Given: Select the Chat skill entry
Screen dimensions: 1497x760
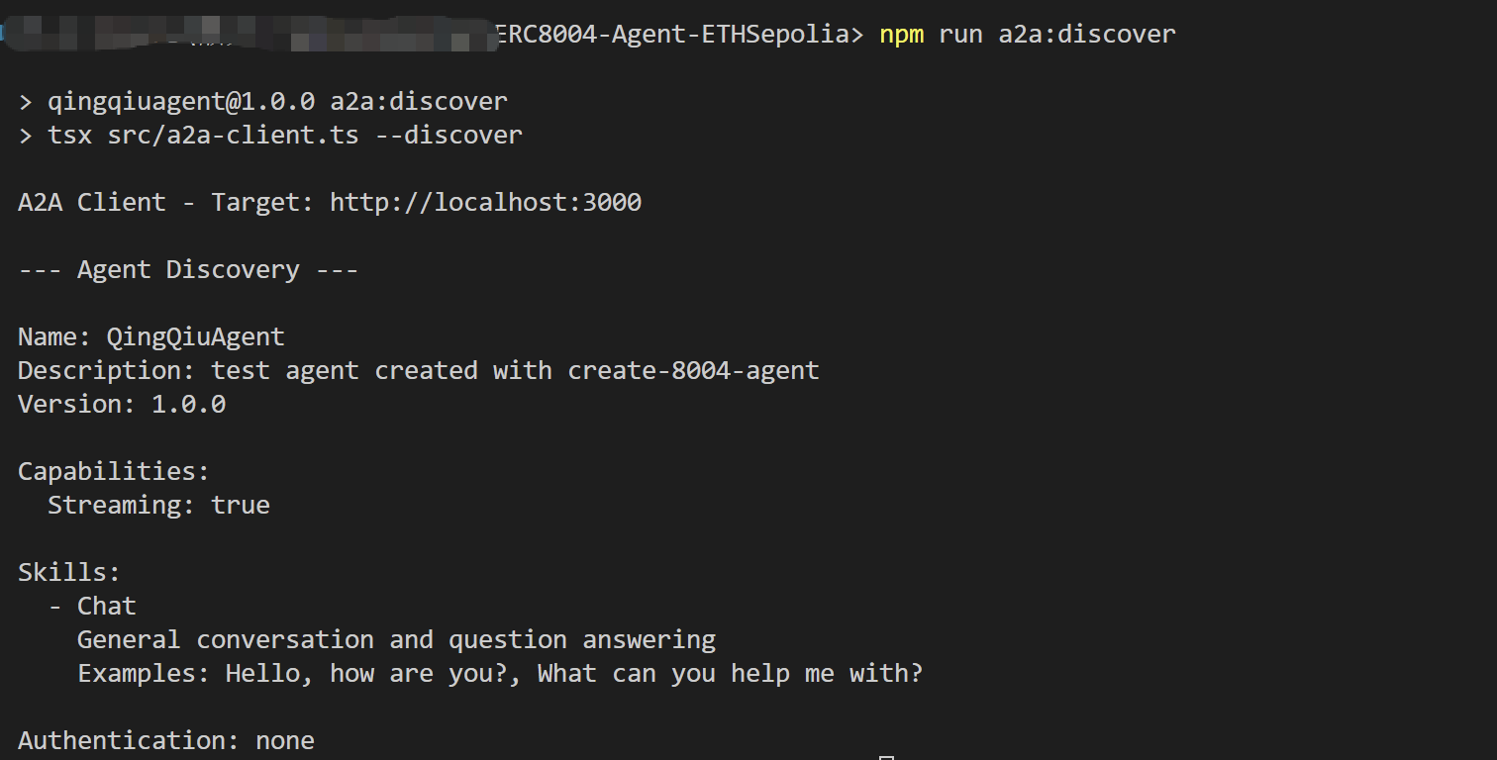Looking at the screenshot, I should pos(107,607).
